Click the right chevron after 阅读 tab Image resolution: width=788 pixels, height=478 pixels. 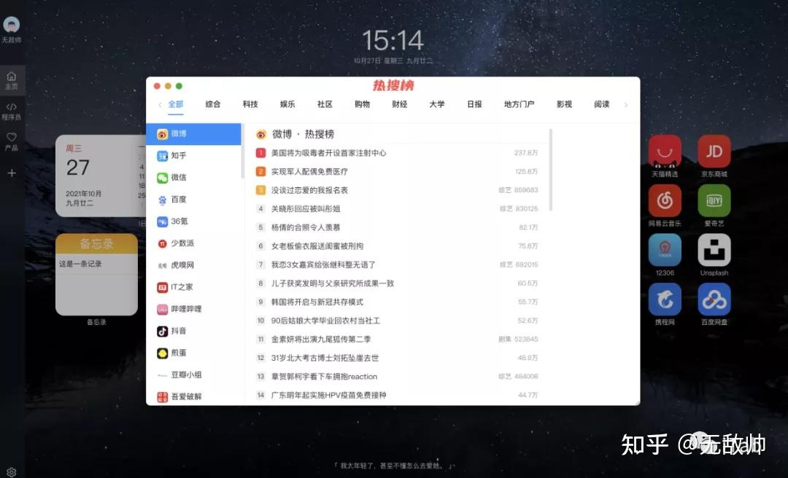point(626,104)
